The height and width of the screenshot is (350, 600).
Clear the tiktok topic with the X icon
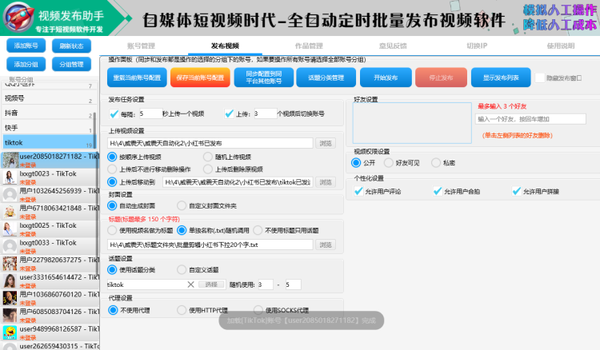[190, 284]
